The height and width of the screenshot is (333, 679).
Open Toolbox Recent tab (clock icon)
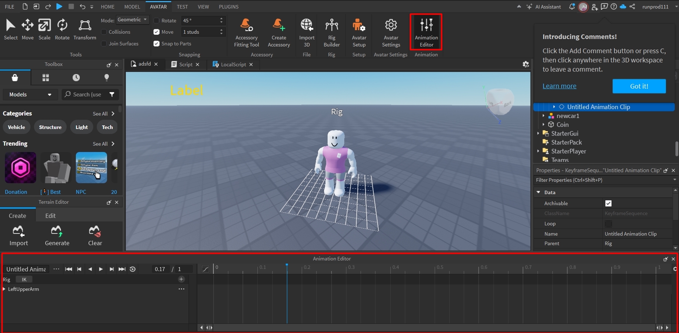tap(76, 78)
